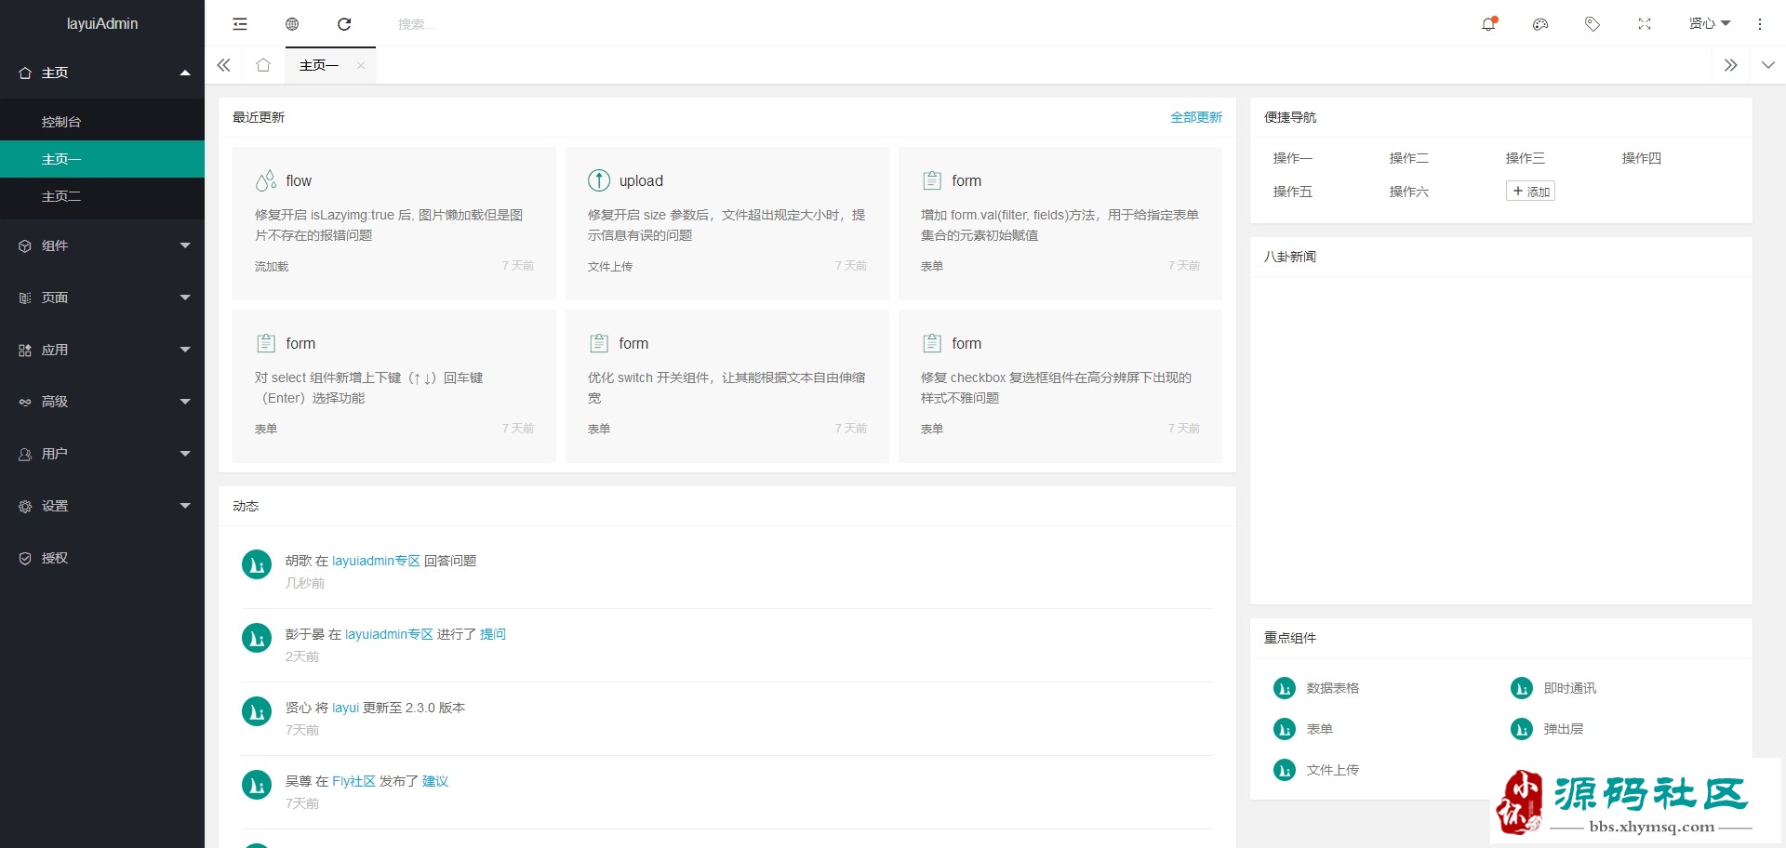Click the refresh page icon
Viewport: 1786px width, 848px height.
click(x=344, y=24)
